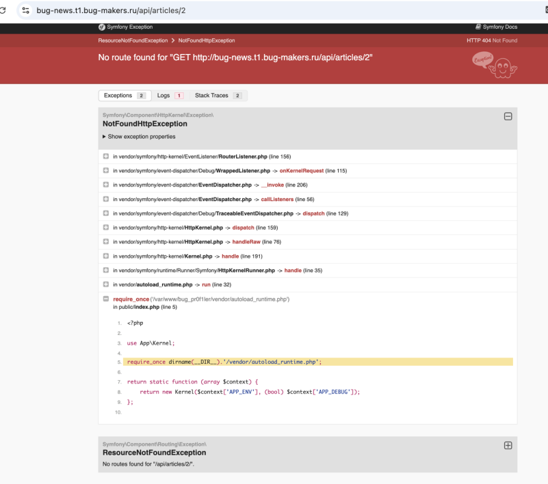The height and width of the screenshot is (484, 548).
Task: Collapse the NotFoundHttpException block
Action: [508, 116]
